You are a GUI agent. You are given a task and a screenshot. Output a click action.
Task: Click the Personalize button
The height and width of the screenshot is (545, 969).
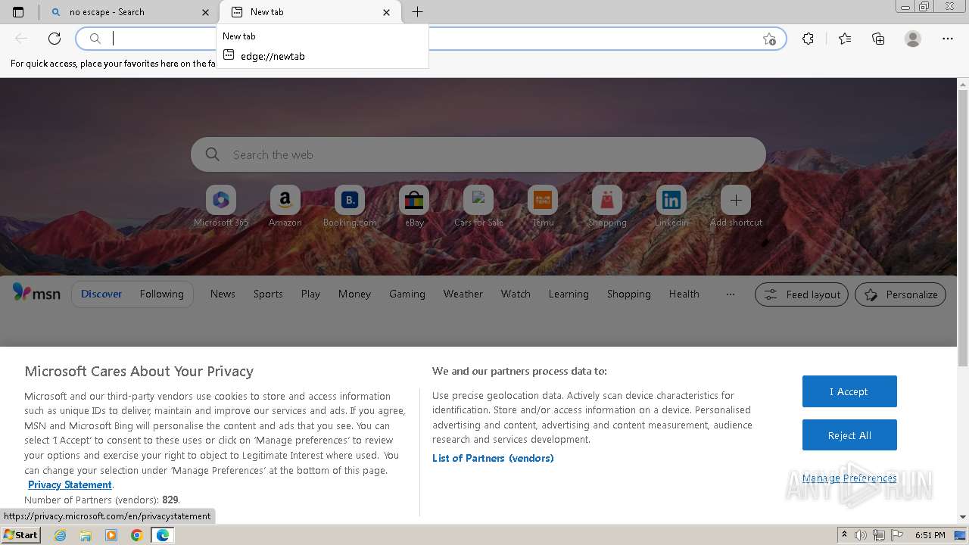(900, 294)
